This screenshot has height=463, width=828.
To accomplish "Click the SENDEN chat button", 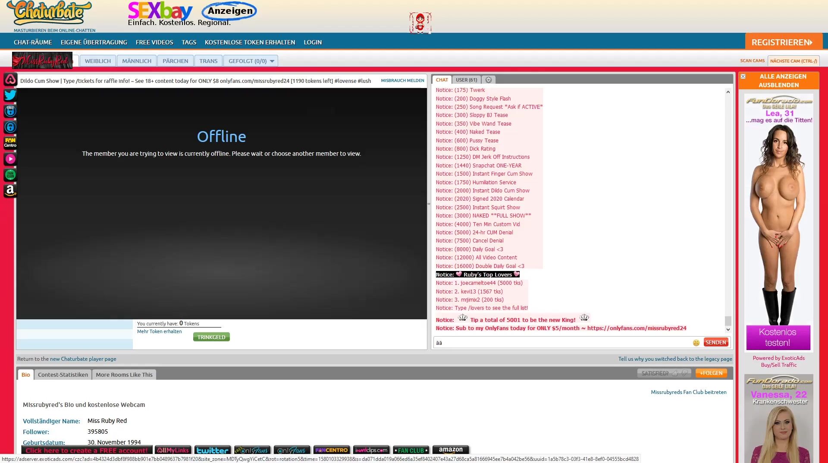I will click(x=716, y=342).
